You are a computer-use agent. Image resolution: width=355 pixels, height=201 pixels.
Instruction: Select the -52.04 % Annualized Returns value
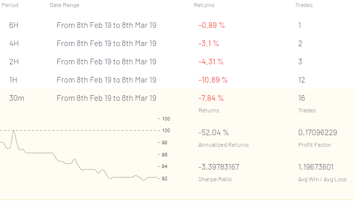tap(214, 133)
